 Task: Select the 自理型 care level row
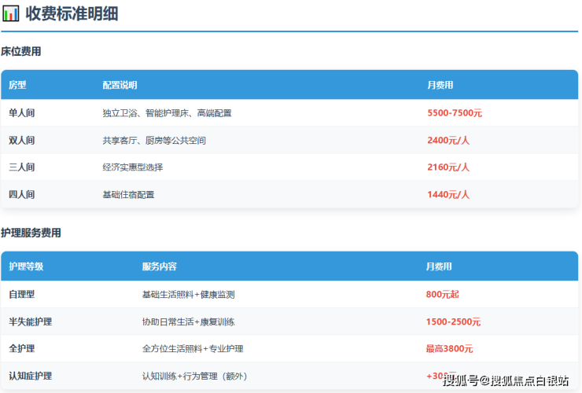pyautogui.click(x=22, y=295)
